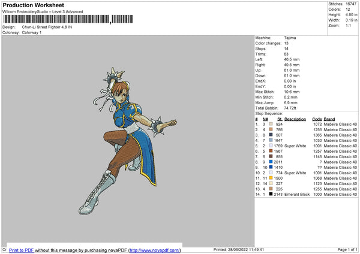
Task: Click the Trims value '63'
Action: [286, 54]
